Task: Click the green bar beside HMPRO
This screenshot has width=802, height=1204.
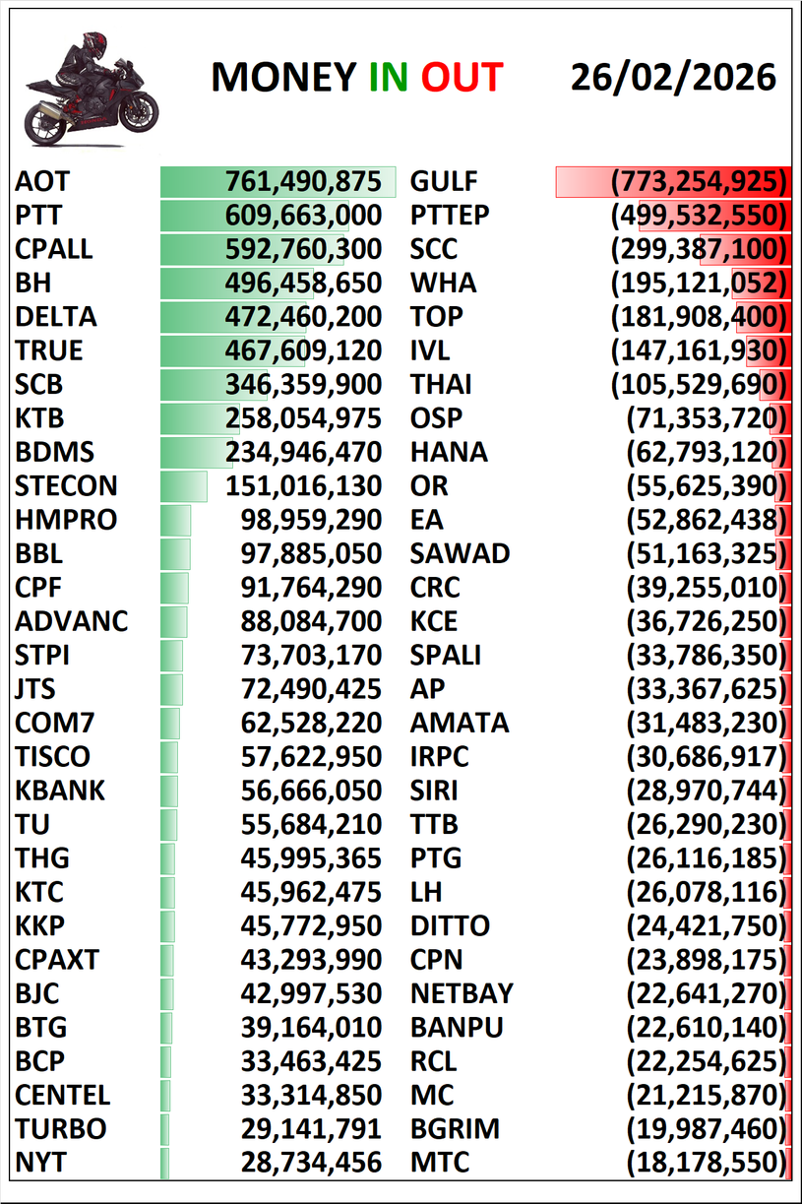Action: point(175,520)
